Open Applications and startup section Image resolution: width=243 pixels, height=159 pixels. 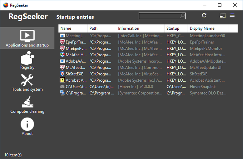pos(27,38)
